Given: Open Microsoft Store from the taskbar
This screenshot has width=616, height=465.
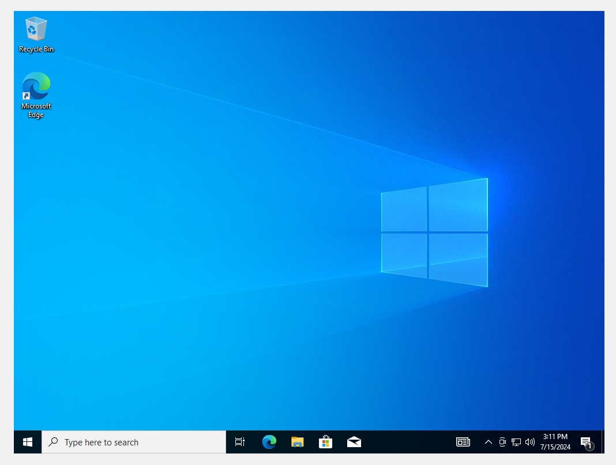Looking at the screenshot, I should [326, 443].
